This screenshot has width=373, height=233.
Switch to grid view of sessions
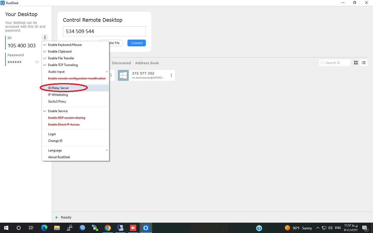pos(356,63)
